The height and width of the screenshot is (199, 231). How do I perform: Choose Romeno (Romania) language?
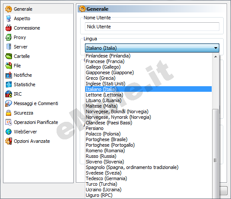[x=148, y=151]
